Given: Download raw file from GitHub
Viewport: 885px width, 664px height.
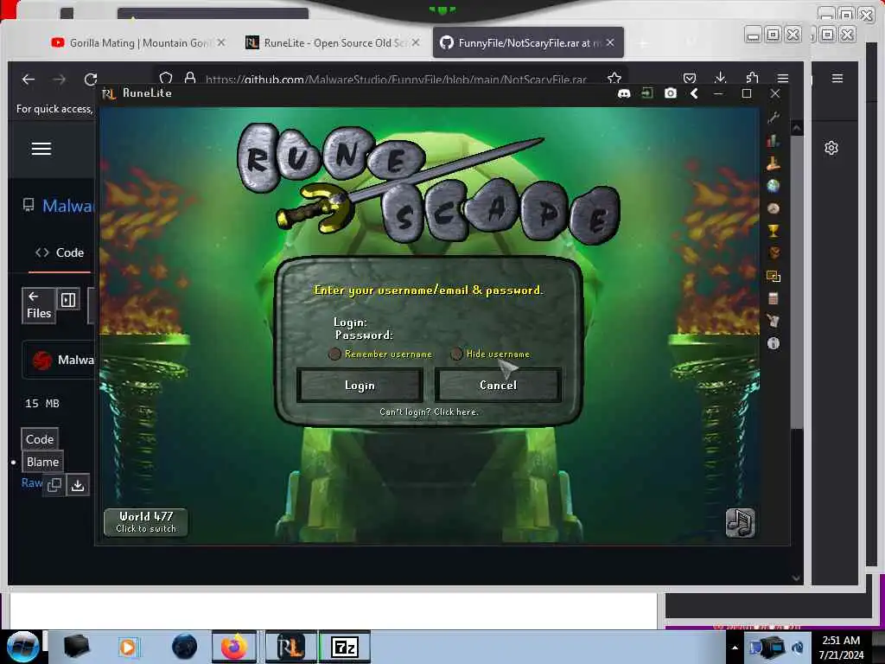Looking at the screenshot, I should tap(78, 485).
